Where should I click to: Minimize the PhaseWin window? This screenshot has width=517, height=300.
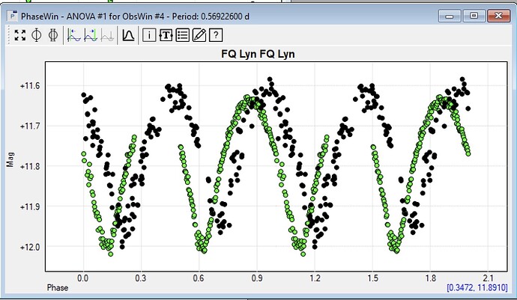pyautogui.click(x=453, y=15)
